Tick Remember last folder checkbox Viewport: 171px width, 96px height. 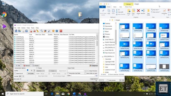68,73
